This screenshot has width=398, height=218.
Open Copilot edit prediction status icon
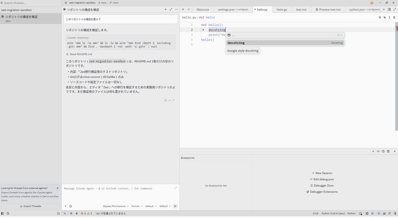pyautogui.click(x=361, y=214)
